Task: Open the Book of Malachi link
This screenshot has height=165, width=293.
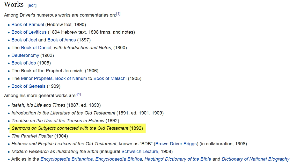Action: [110, 78]
